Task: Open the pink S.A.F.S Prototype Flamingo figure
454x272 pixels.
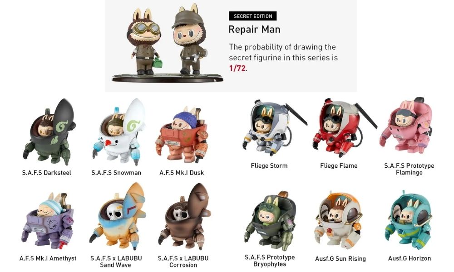Action: click(407, 125)
